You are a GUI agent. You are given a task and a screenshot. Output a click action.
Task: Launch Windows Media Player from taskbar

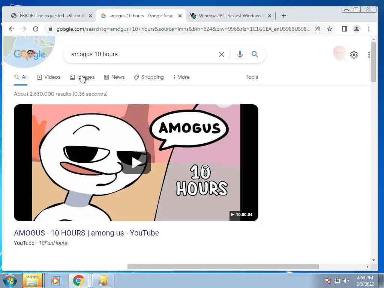pos(55,280)
